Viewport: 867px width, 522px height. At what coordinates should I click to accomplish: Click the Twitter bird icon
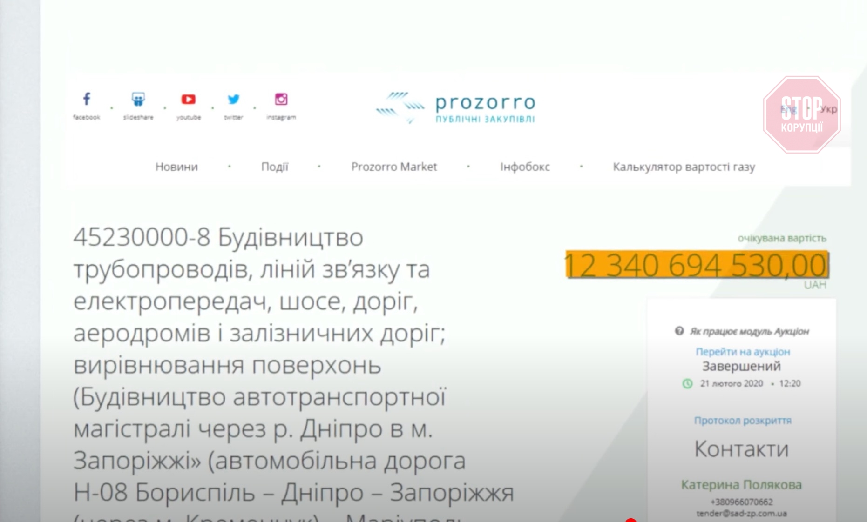click(x=234, y=99)
